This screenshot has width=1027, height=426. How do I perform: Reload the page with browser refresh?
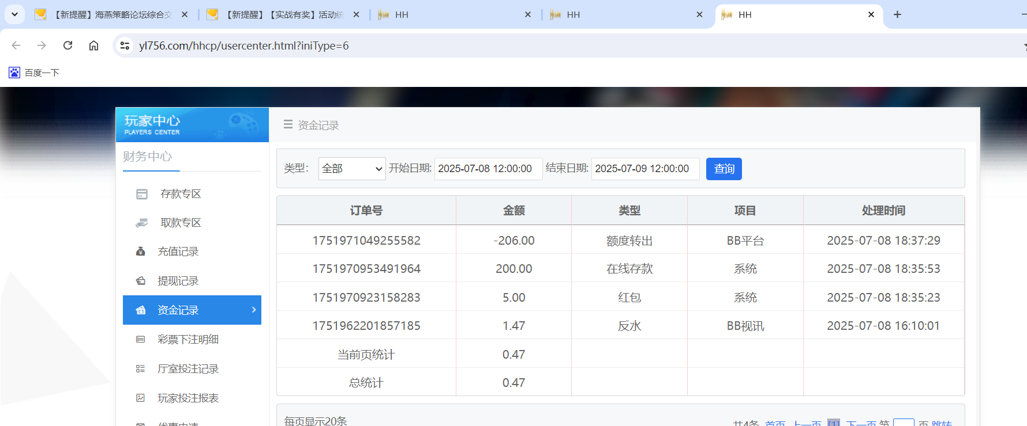(x=68, y=45)
